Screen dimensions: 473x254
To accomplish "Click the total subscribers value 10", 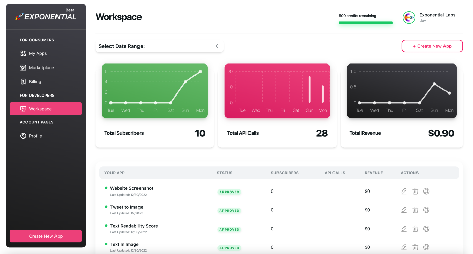I will (200, 133).
